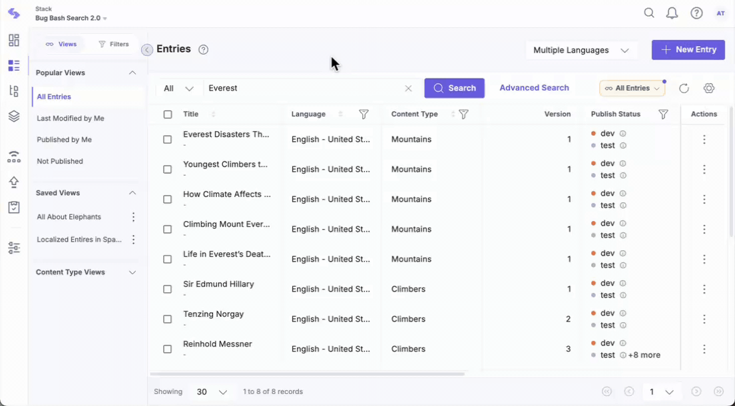735x406 pixels.
Task: Click the purple Search button
Action: (454, 88)
